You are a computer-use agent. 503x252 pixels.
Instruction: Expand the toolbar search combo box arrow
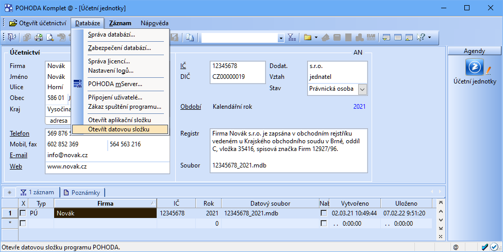click(281, 38)
